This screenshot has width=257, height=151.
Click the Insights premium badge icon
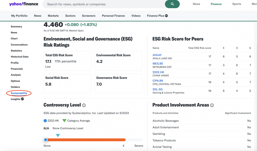coord(22,99)
